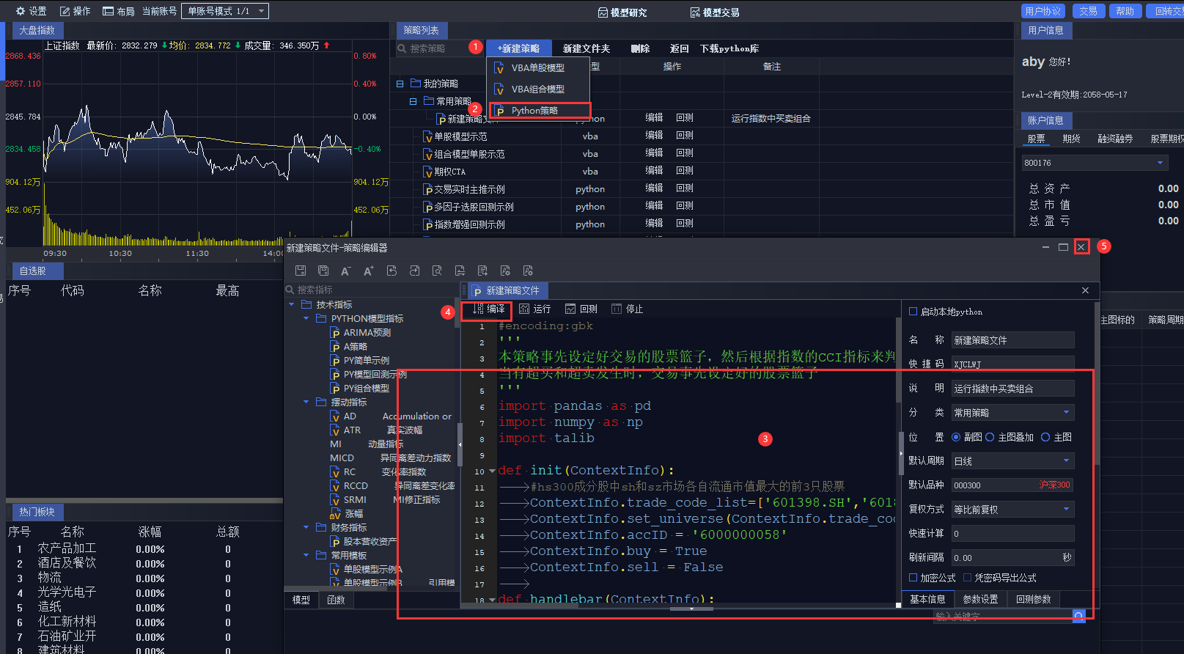Collapse the 财务指标 folder
Image resolution: width=1184 pixels, height=654 pixels.
(x=306, y=527)
